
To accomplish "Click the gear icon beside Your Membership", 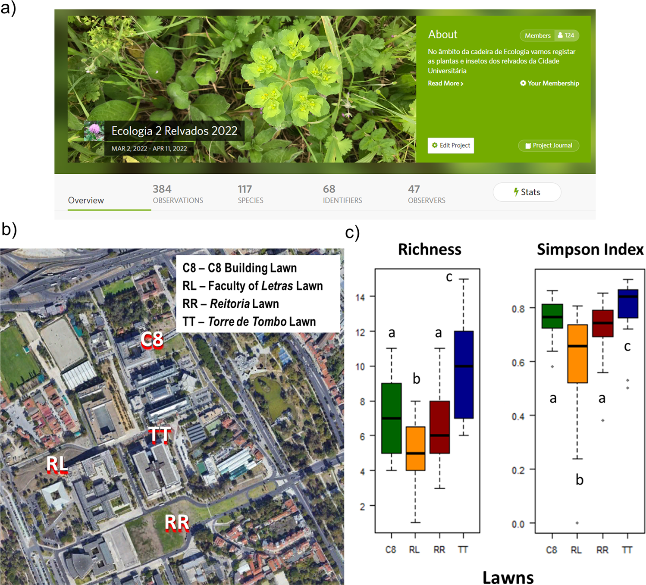I will pos(523,83).
